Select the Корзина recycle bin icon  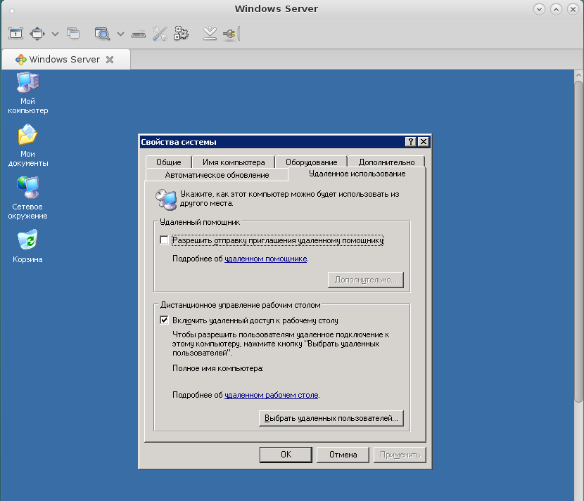27,247
